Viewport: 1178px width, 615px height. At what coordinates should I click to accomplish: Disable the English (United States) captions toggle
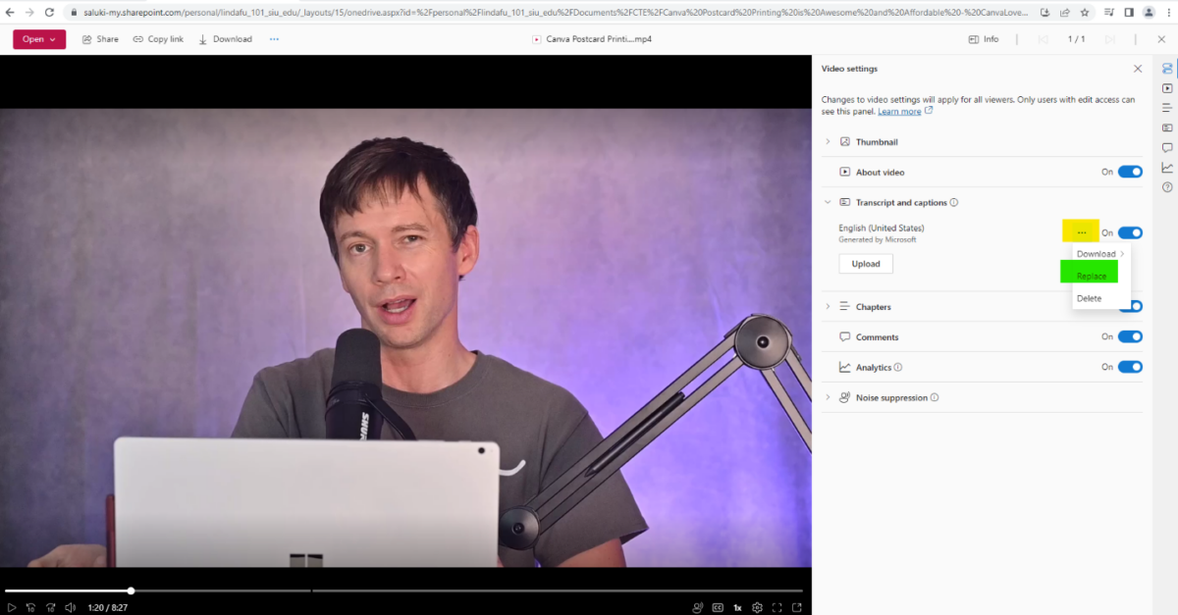1129,232
